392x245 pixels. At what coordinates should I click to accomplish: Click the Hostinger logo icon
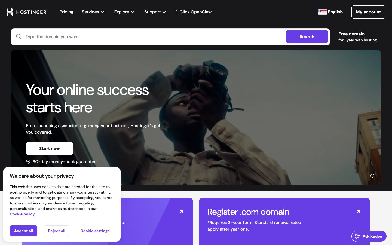[10, 12]
